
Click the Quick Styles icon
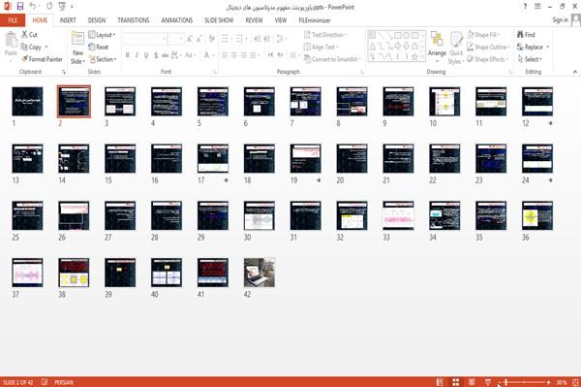(456, 40)
